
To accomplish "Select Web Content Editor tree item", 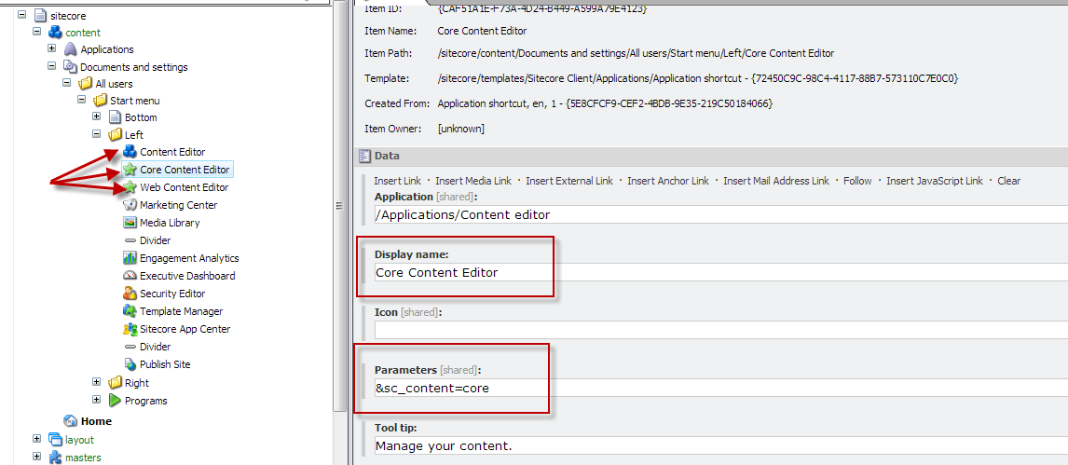I will [x=184, y=187].
